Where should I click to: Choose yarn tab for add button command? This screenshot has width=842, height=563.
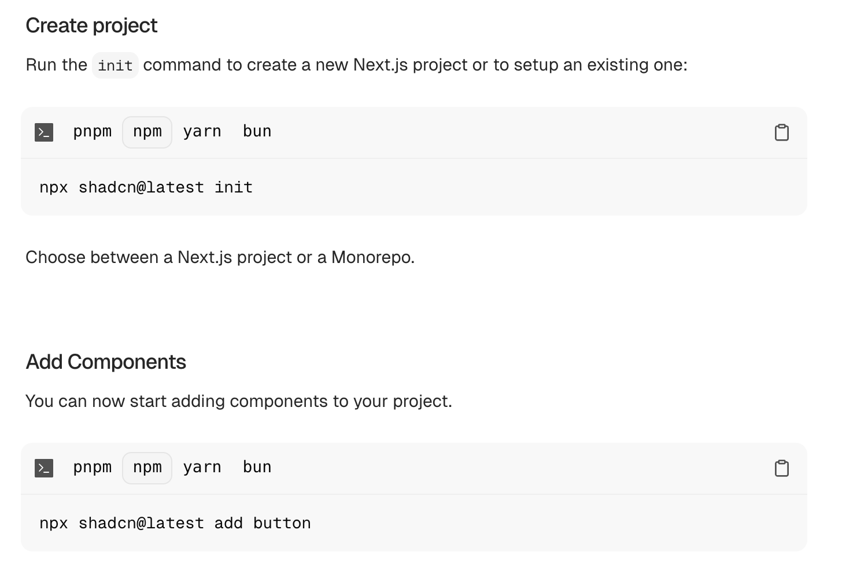click(202, 468)
